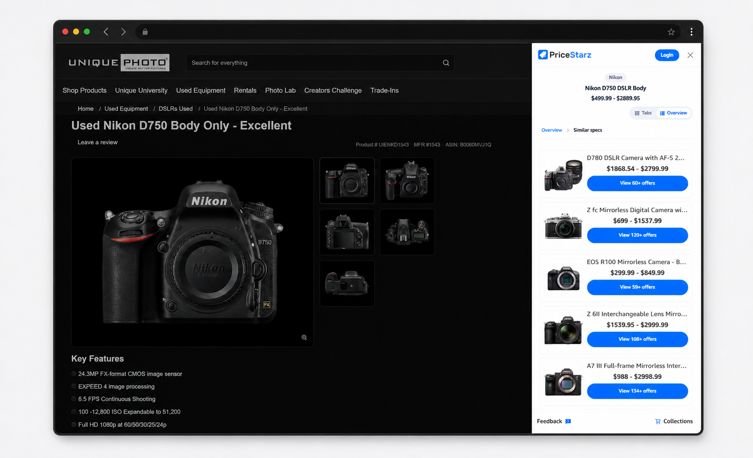Image resolution: width=753 pixels, height=458 pixels.
Task: Click the zoom icon on main image
Action: point(304,337)
